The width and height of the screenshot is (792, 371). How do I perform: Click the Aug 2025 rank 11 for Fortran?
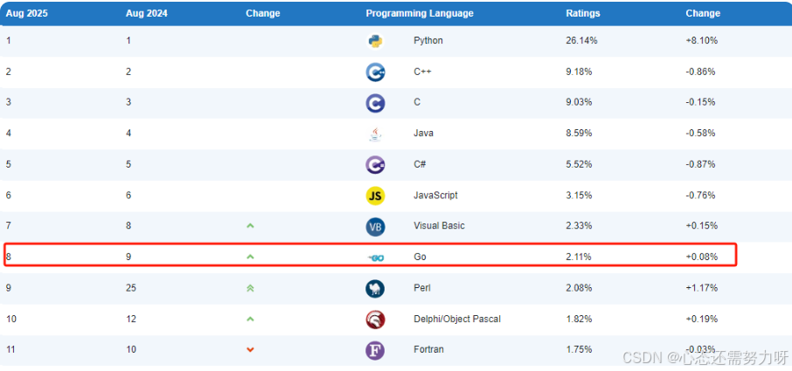click(x=10, y=349)
